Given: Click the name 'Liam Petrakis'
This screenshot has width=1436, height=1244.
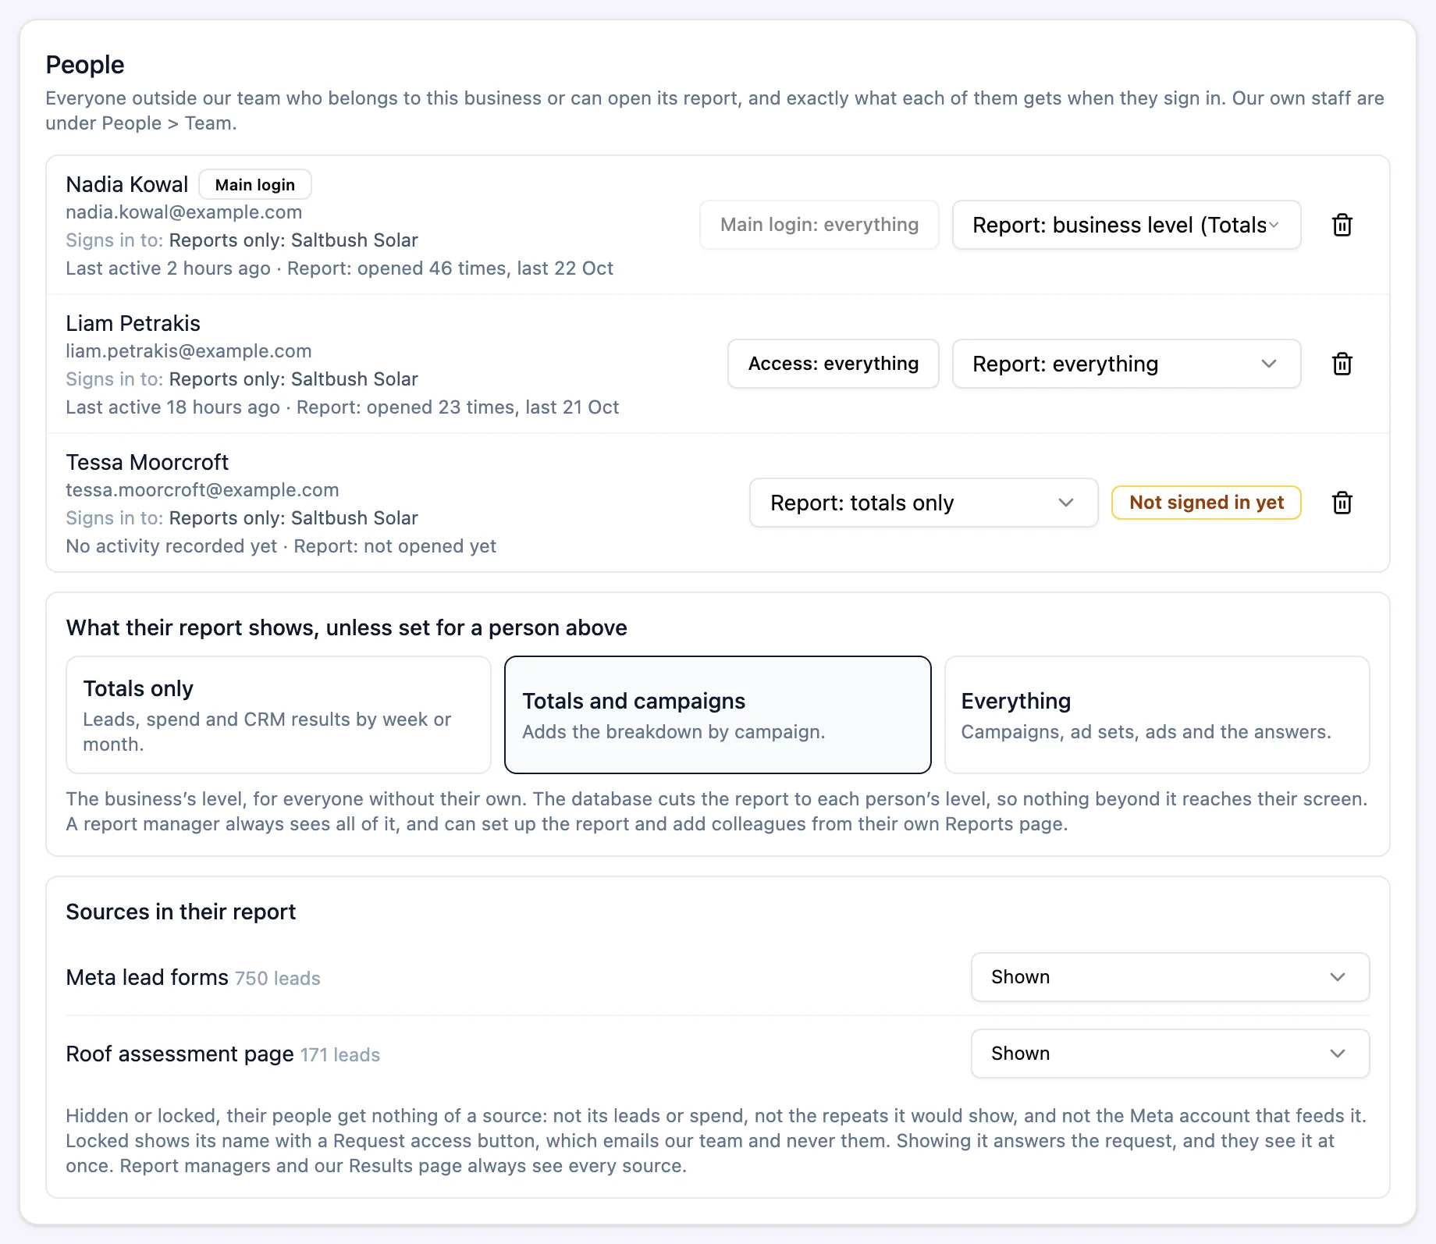Looking at the screenshot, I should 133,323.
